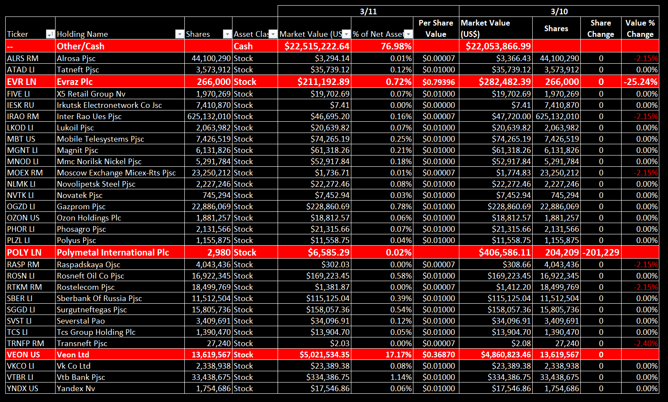Select the RTKM RM ticker cell
The height and width of the screenshot is (402, 668).
(30, 287)
